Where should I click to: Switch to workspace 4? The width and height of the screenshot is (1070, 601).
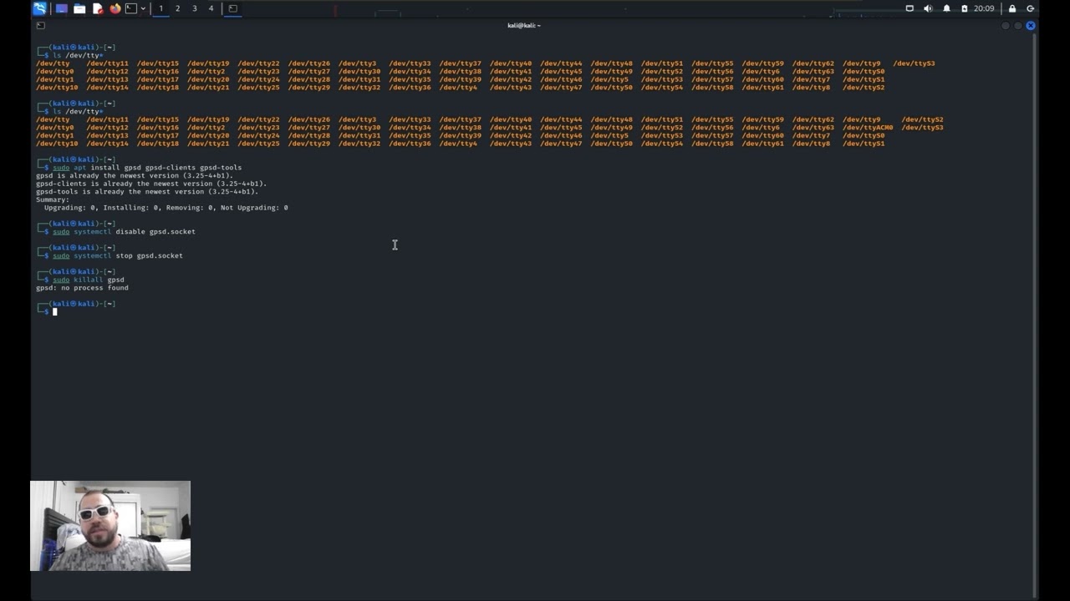pyautogui.click(x=211, y=8)
